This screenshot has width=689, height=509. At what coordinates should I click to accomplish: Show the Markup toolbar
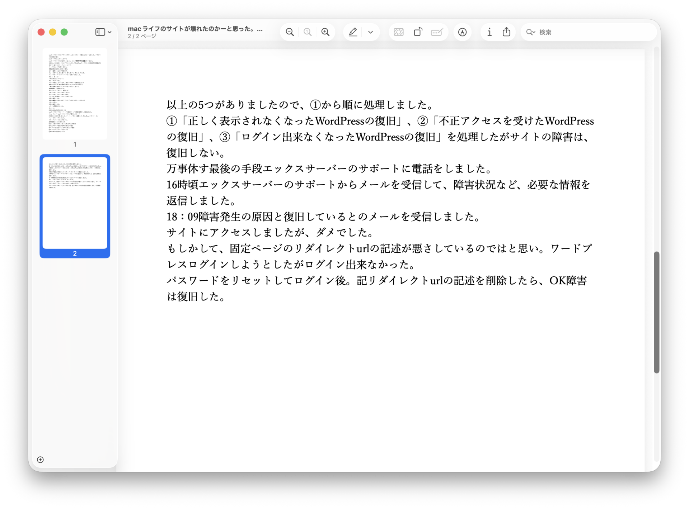[463, 32]
